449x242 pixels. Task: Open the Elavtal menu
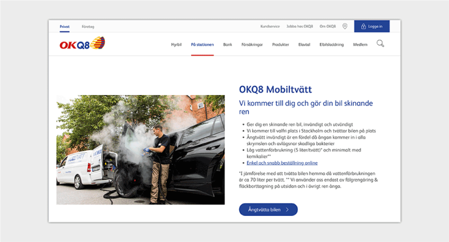pos(305,45)
